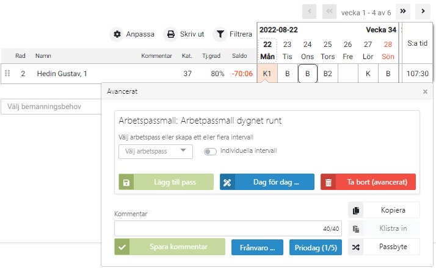The width and height of the screenshot is (436, 268).
Task: Click the saldo value -70:06
Action: click(x=242, y=74)
